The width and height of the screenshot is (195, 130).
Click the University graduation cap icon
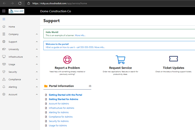(x=4, y=49)
